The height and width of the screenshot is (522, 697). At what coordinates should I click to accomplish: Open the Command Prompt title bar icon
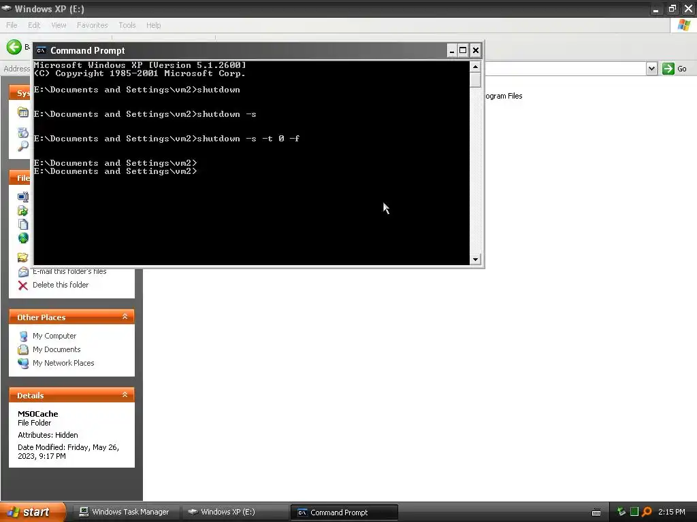click(x=41, y=50)
